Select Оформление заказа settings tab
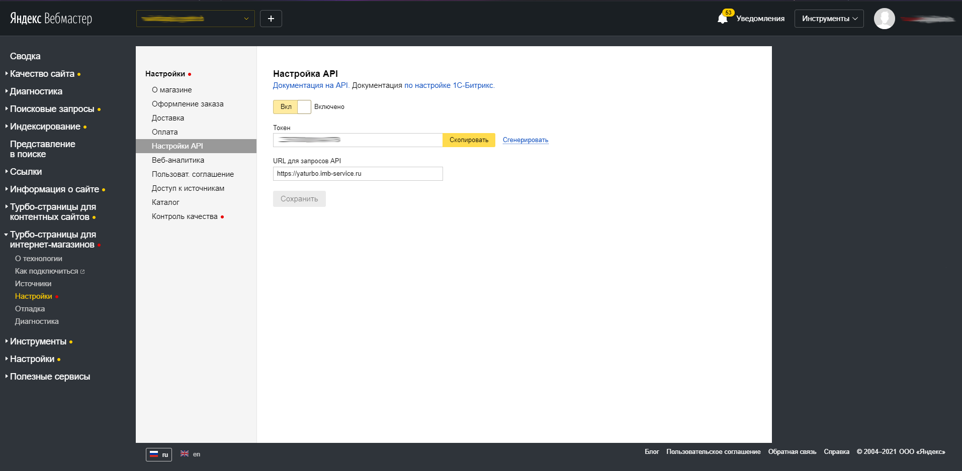The width and height of the screenshot is (962, 471). pos(188,104)
